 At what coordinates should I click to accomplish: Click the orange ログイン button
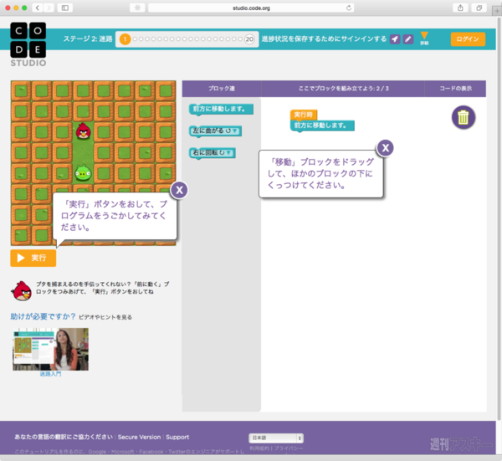pyautogui.click(x=468, y=39)
